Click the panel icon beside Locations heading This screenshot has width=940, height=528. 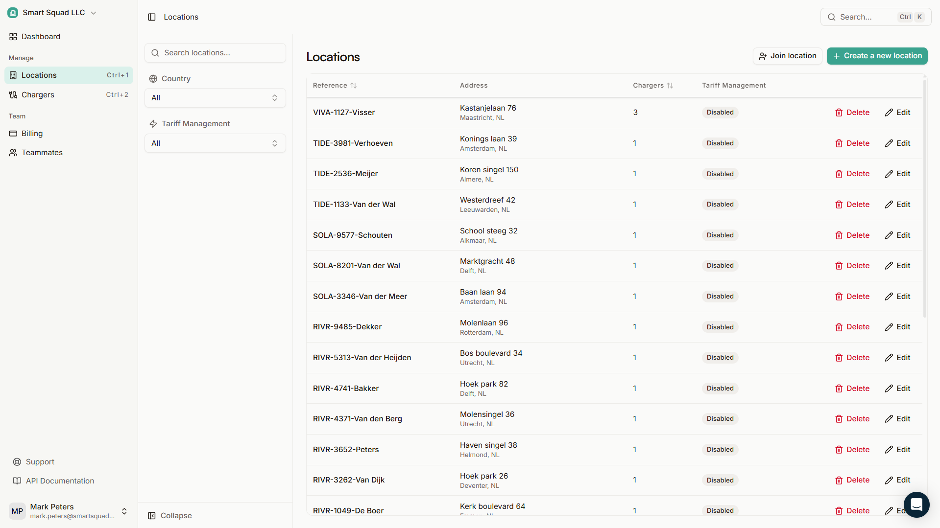point(152,17)
